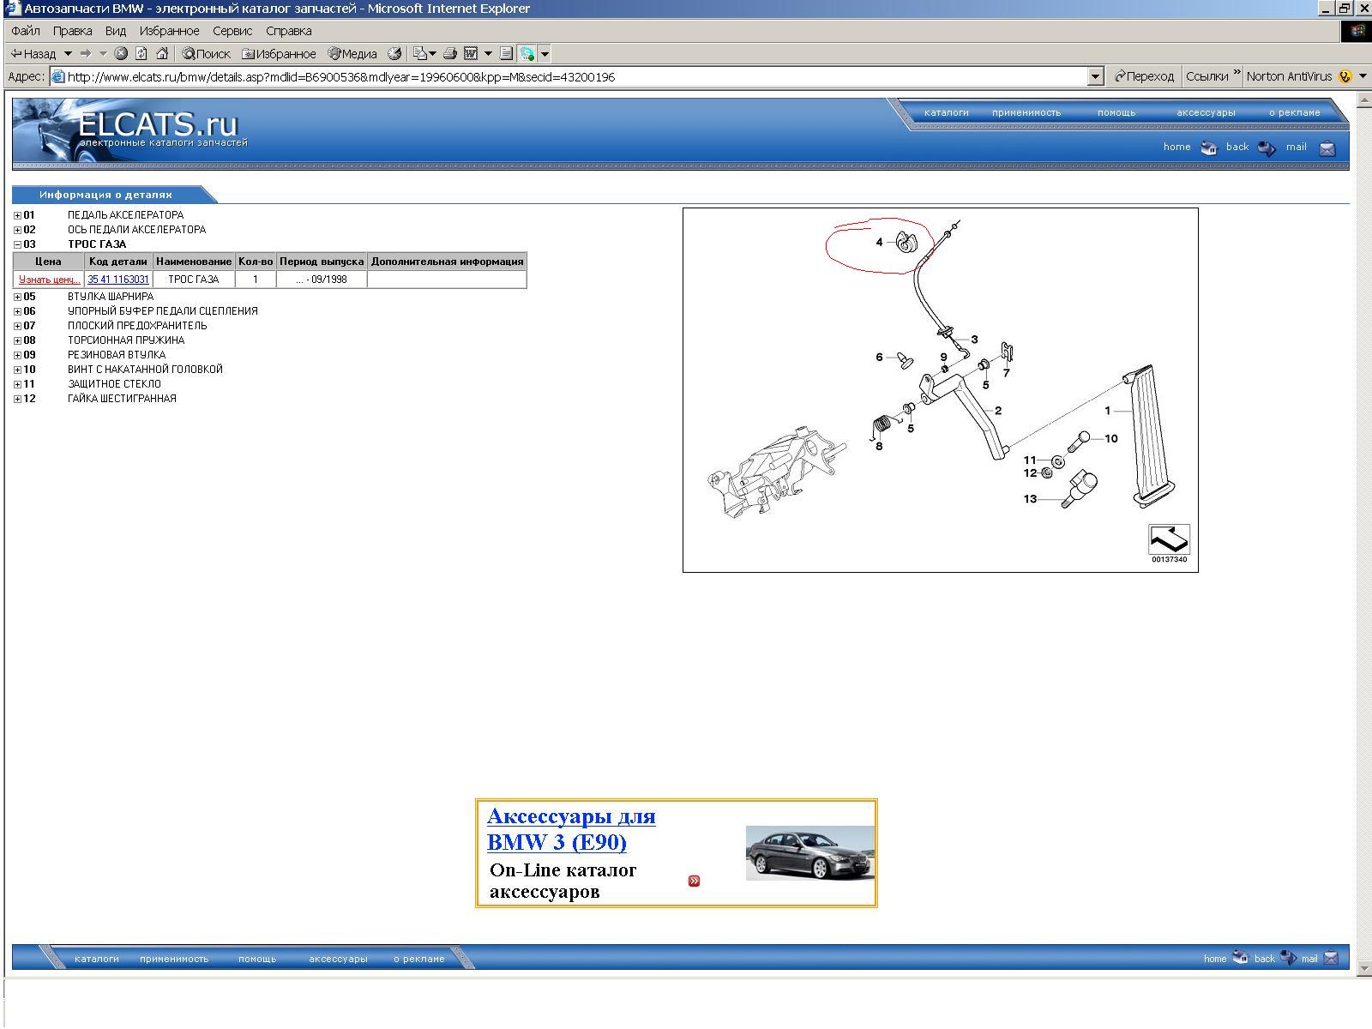Screen dimensions: 1372x1029
Task: Open the Edit dropdown arrow beside Word icon
Action: pos(488,53)
